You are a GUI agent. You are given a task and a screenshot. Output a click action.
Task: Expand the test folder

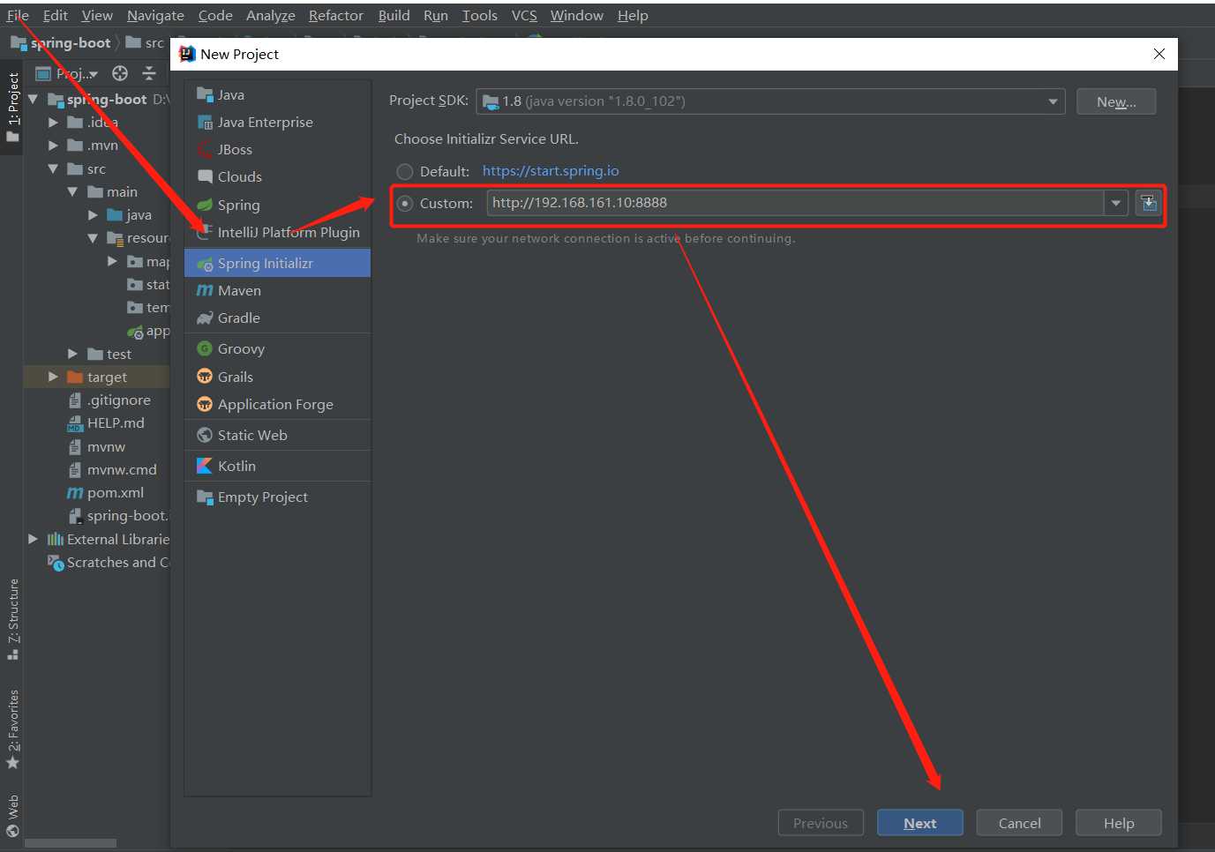72,354
